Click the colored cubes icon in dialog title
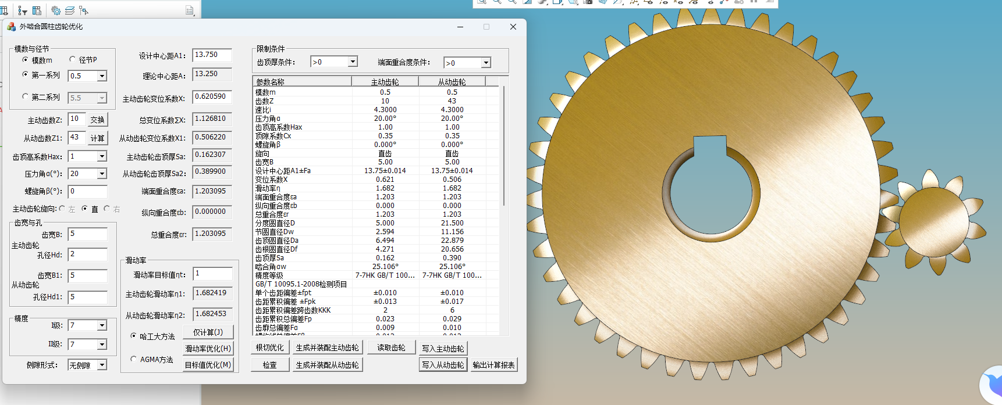Screen dimensions: 1002x405 [11, 27]
